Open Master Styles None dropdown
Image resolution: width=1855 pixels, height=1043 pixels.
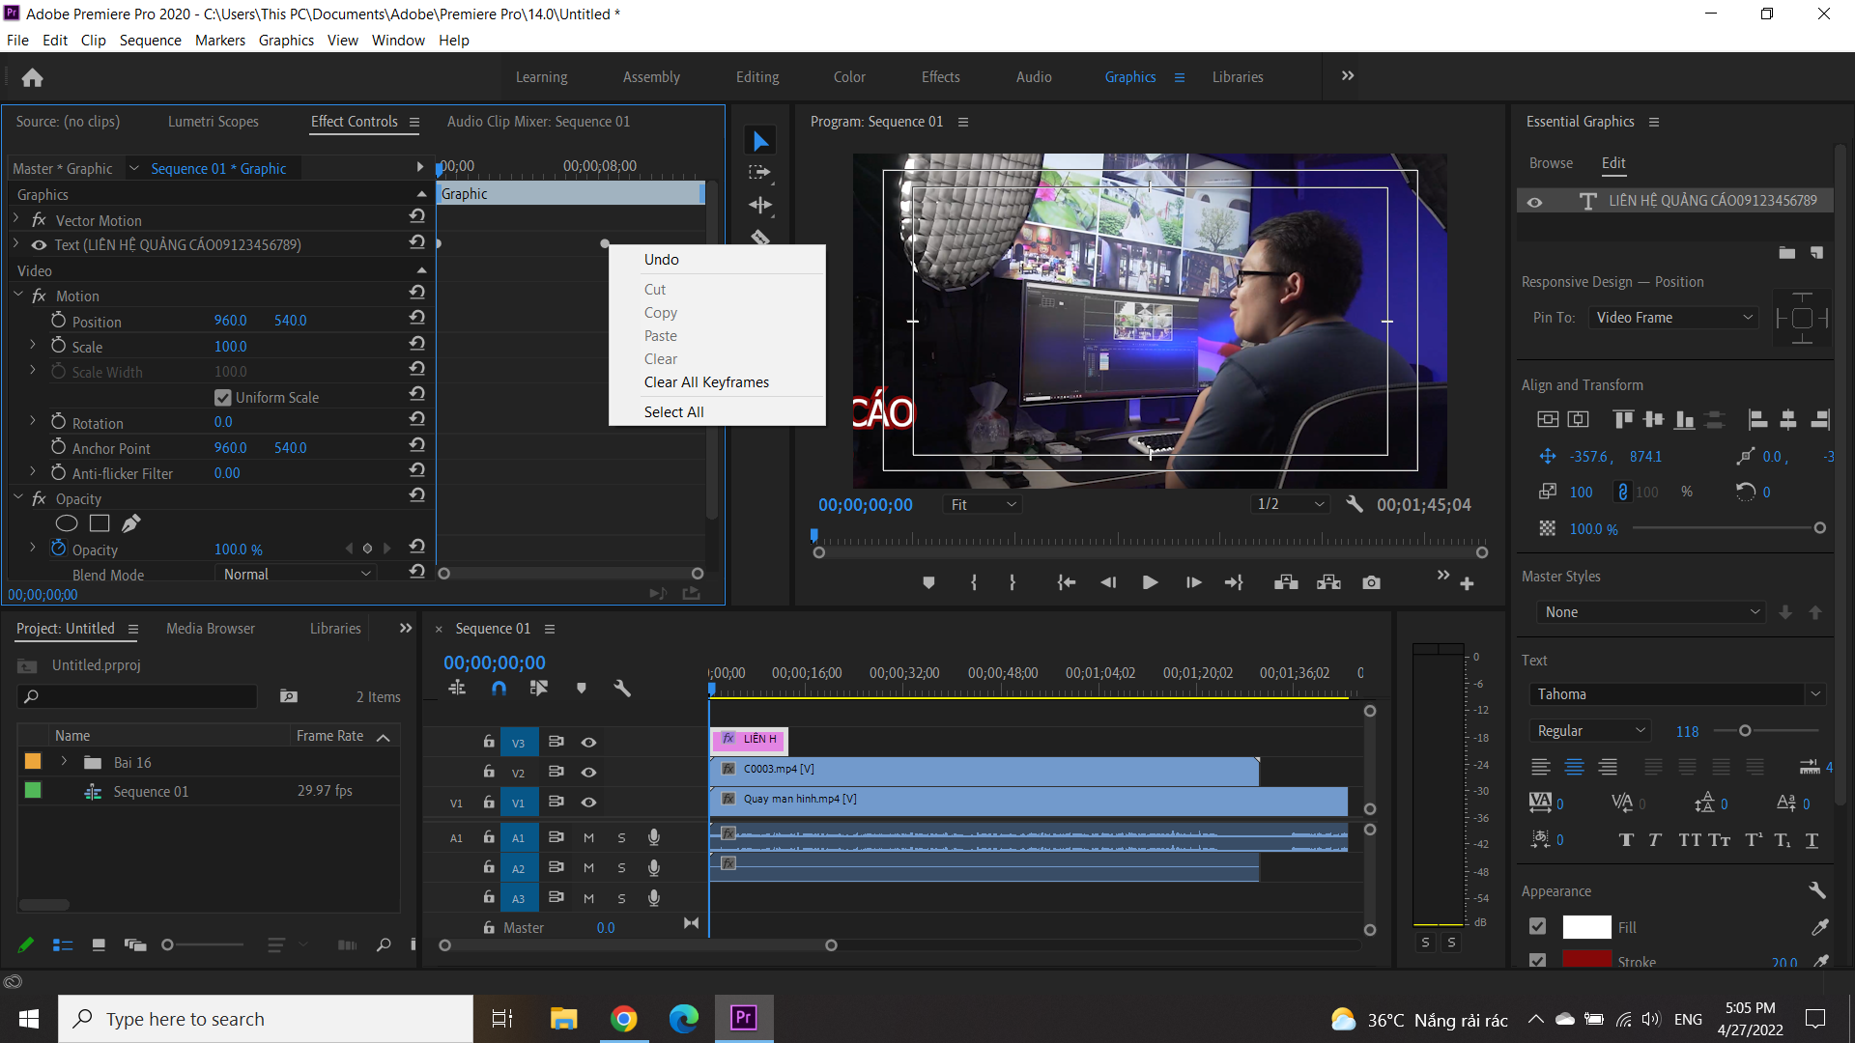tap(1651, 611)
